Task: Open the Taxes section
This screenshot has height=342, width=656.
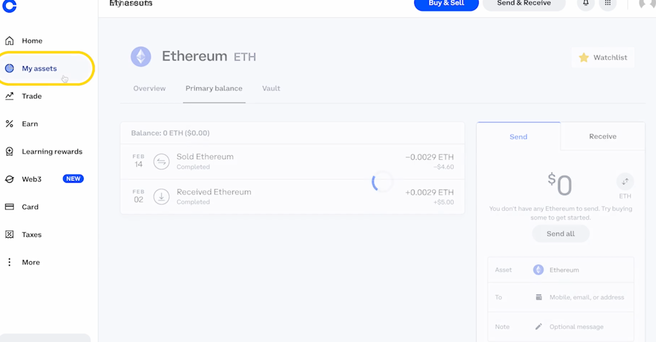Action: tap(23, 234)
